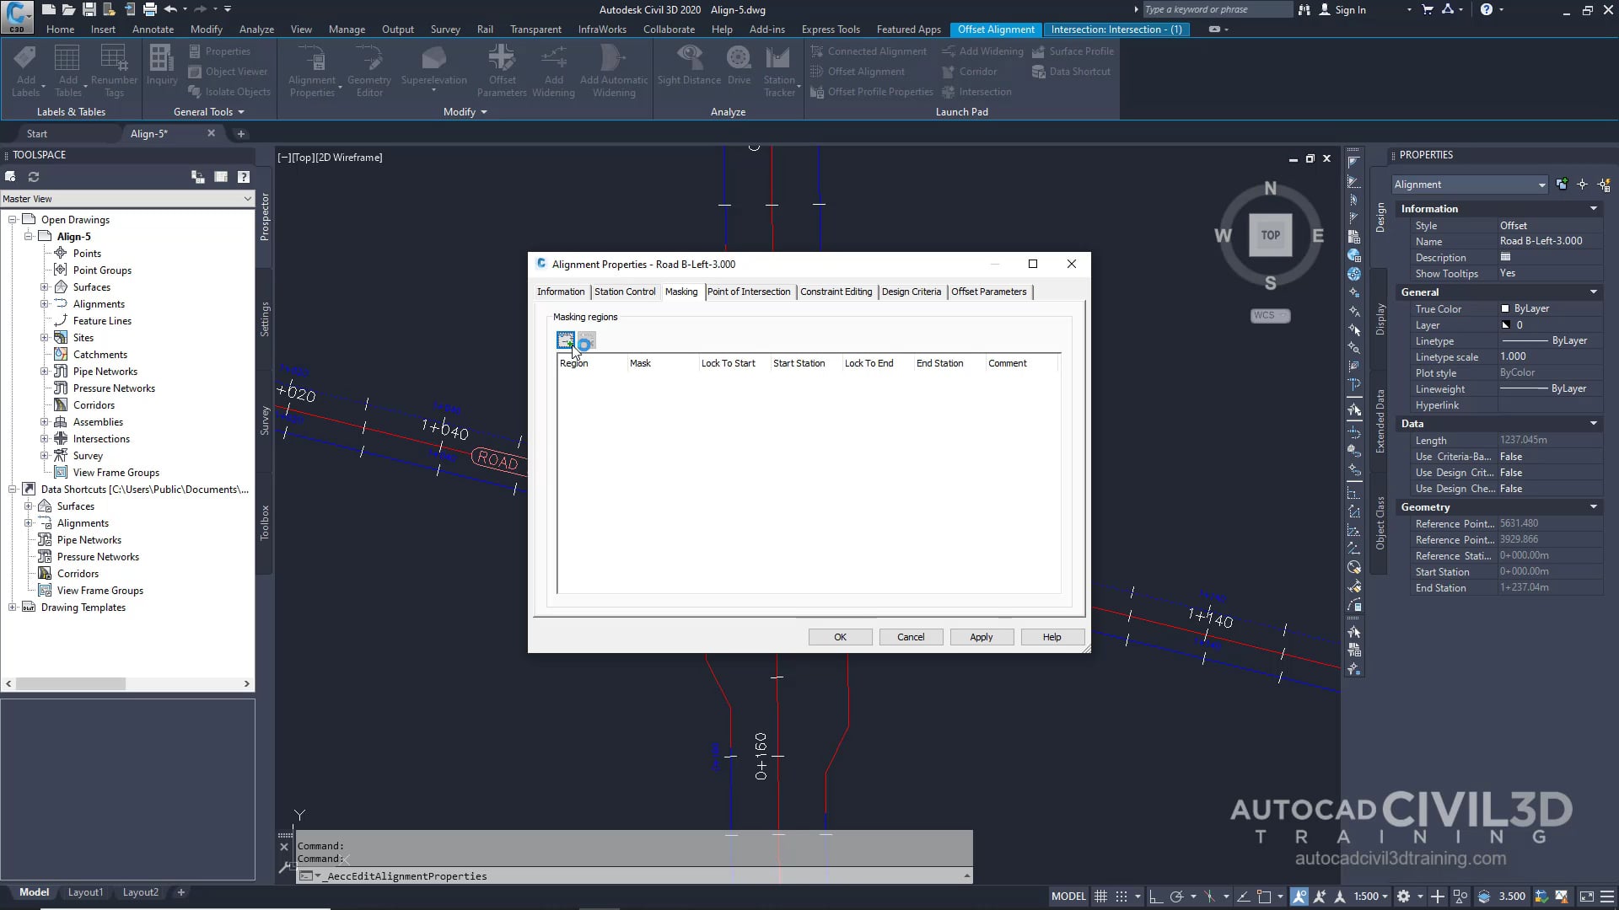Screen dimensions: 1619x910
Task: Click the Save icon in quick access toolbar
Action: [89, 9]
